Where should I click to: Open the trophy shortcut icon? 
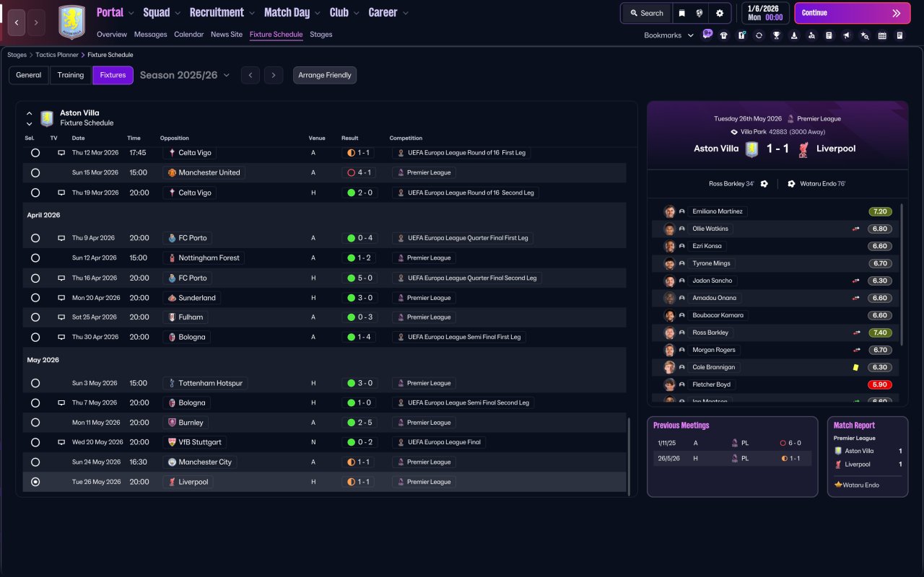point(776,35)
